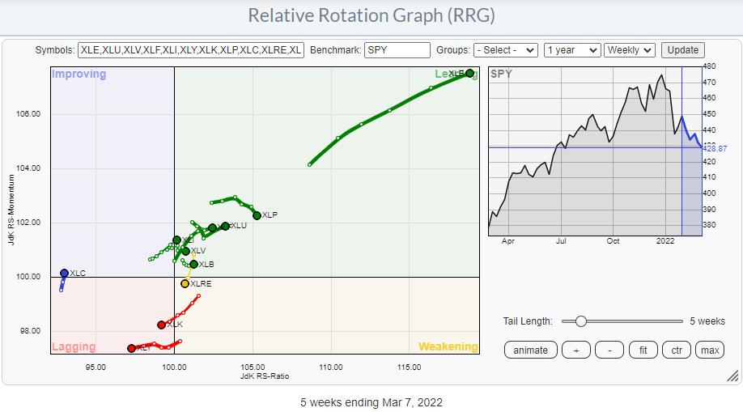
Task: Open the Weekly interval dropdown
Action: pos(630,50)
